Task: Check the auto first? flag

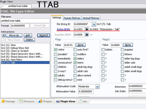Action: click(x=75, y=50)
